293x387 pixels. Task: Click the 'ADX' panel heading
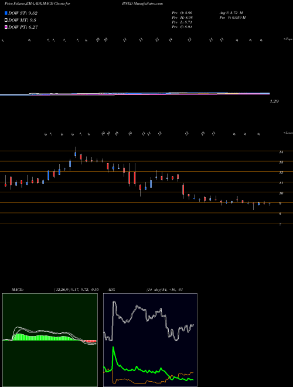point(111,290)
